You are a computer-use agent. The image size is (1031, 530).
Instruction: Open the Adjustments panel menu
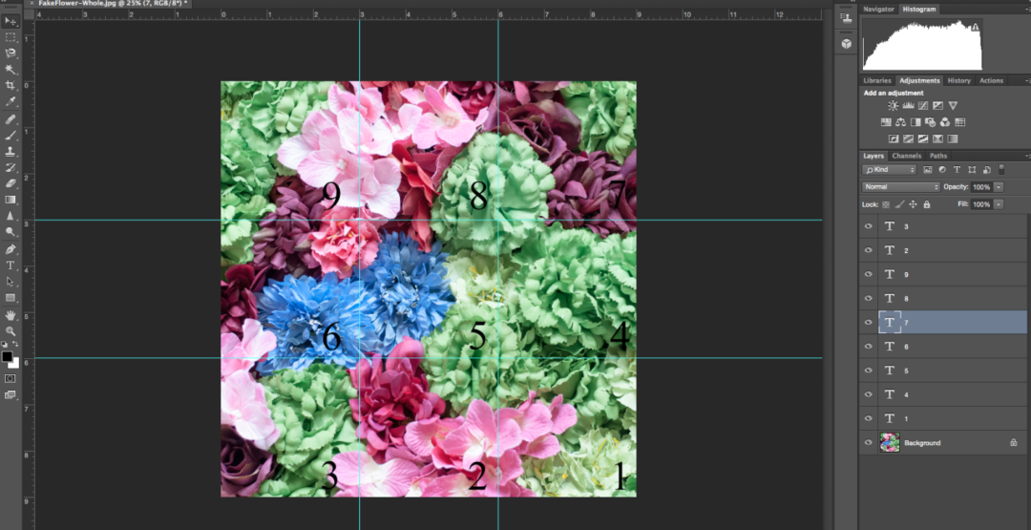[1027, 81]
